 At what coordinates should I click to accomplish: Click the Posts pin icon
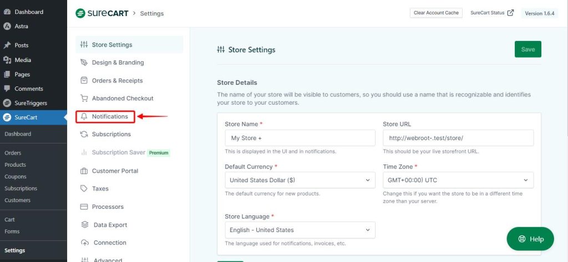coord(7,45)
